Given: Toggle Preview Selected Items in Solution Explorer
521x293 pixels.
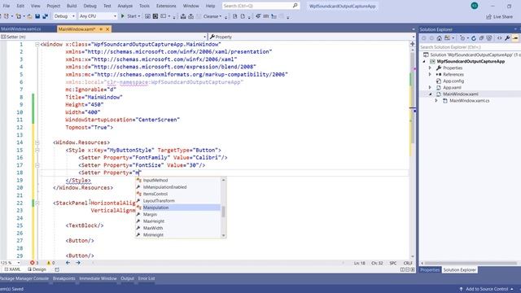Looking at the screenshot, I should pos(515,38).
